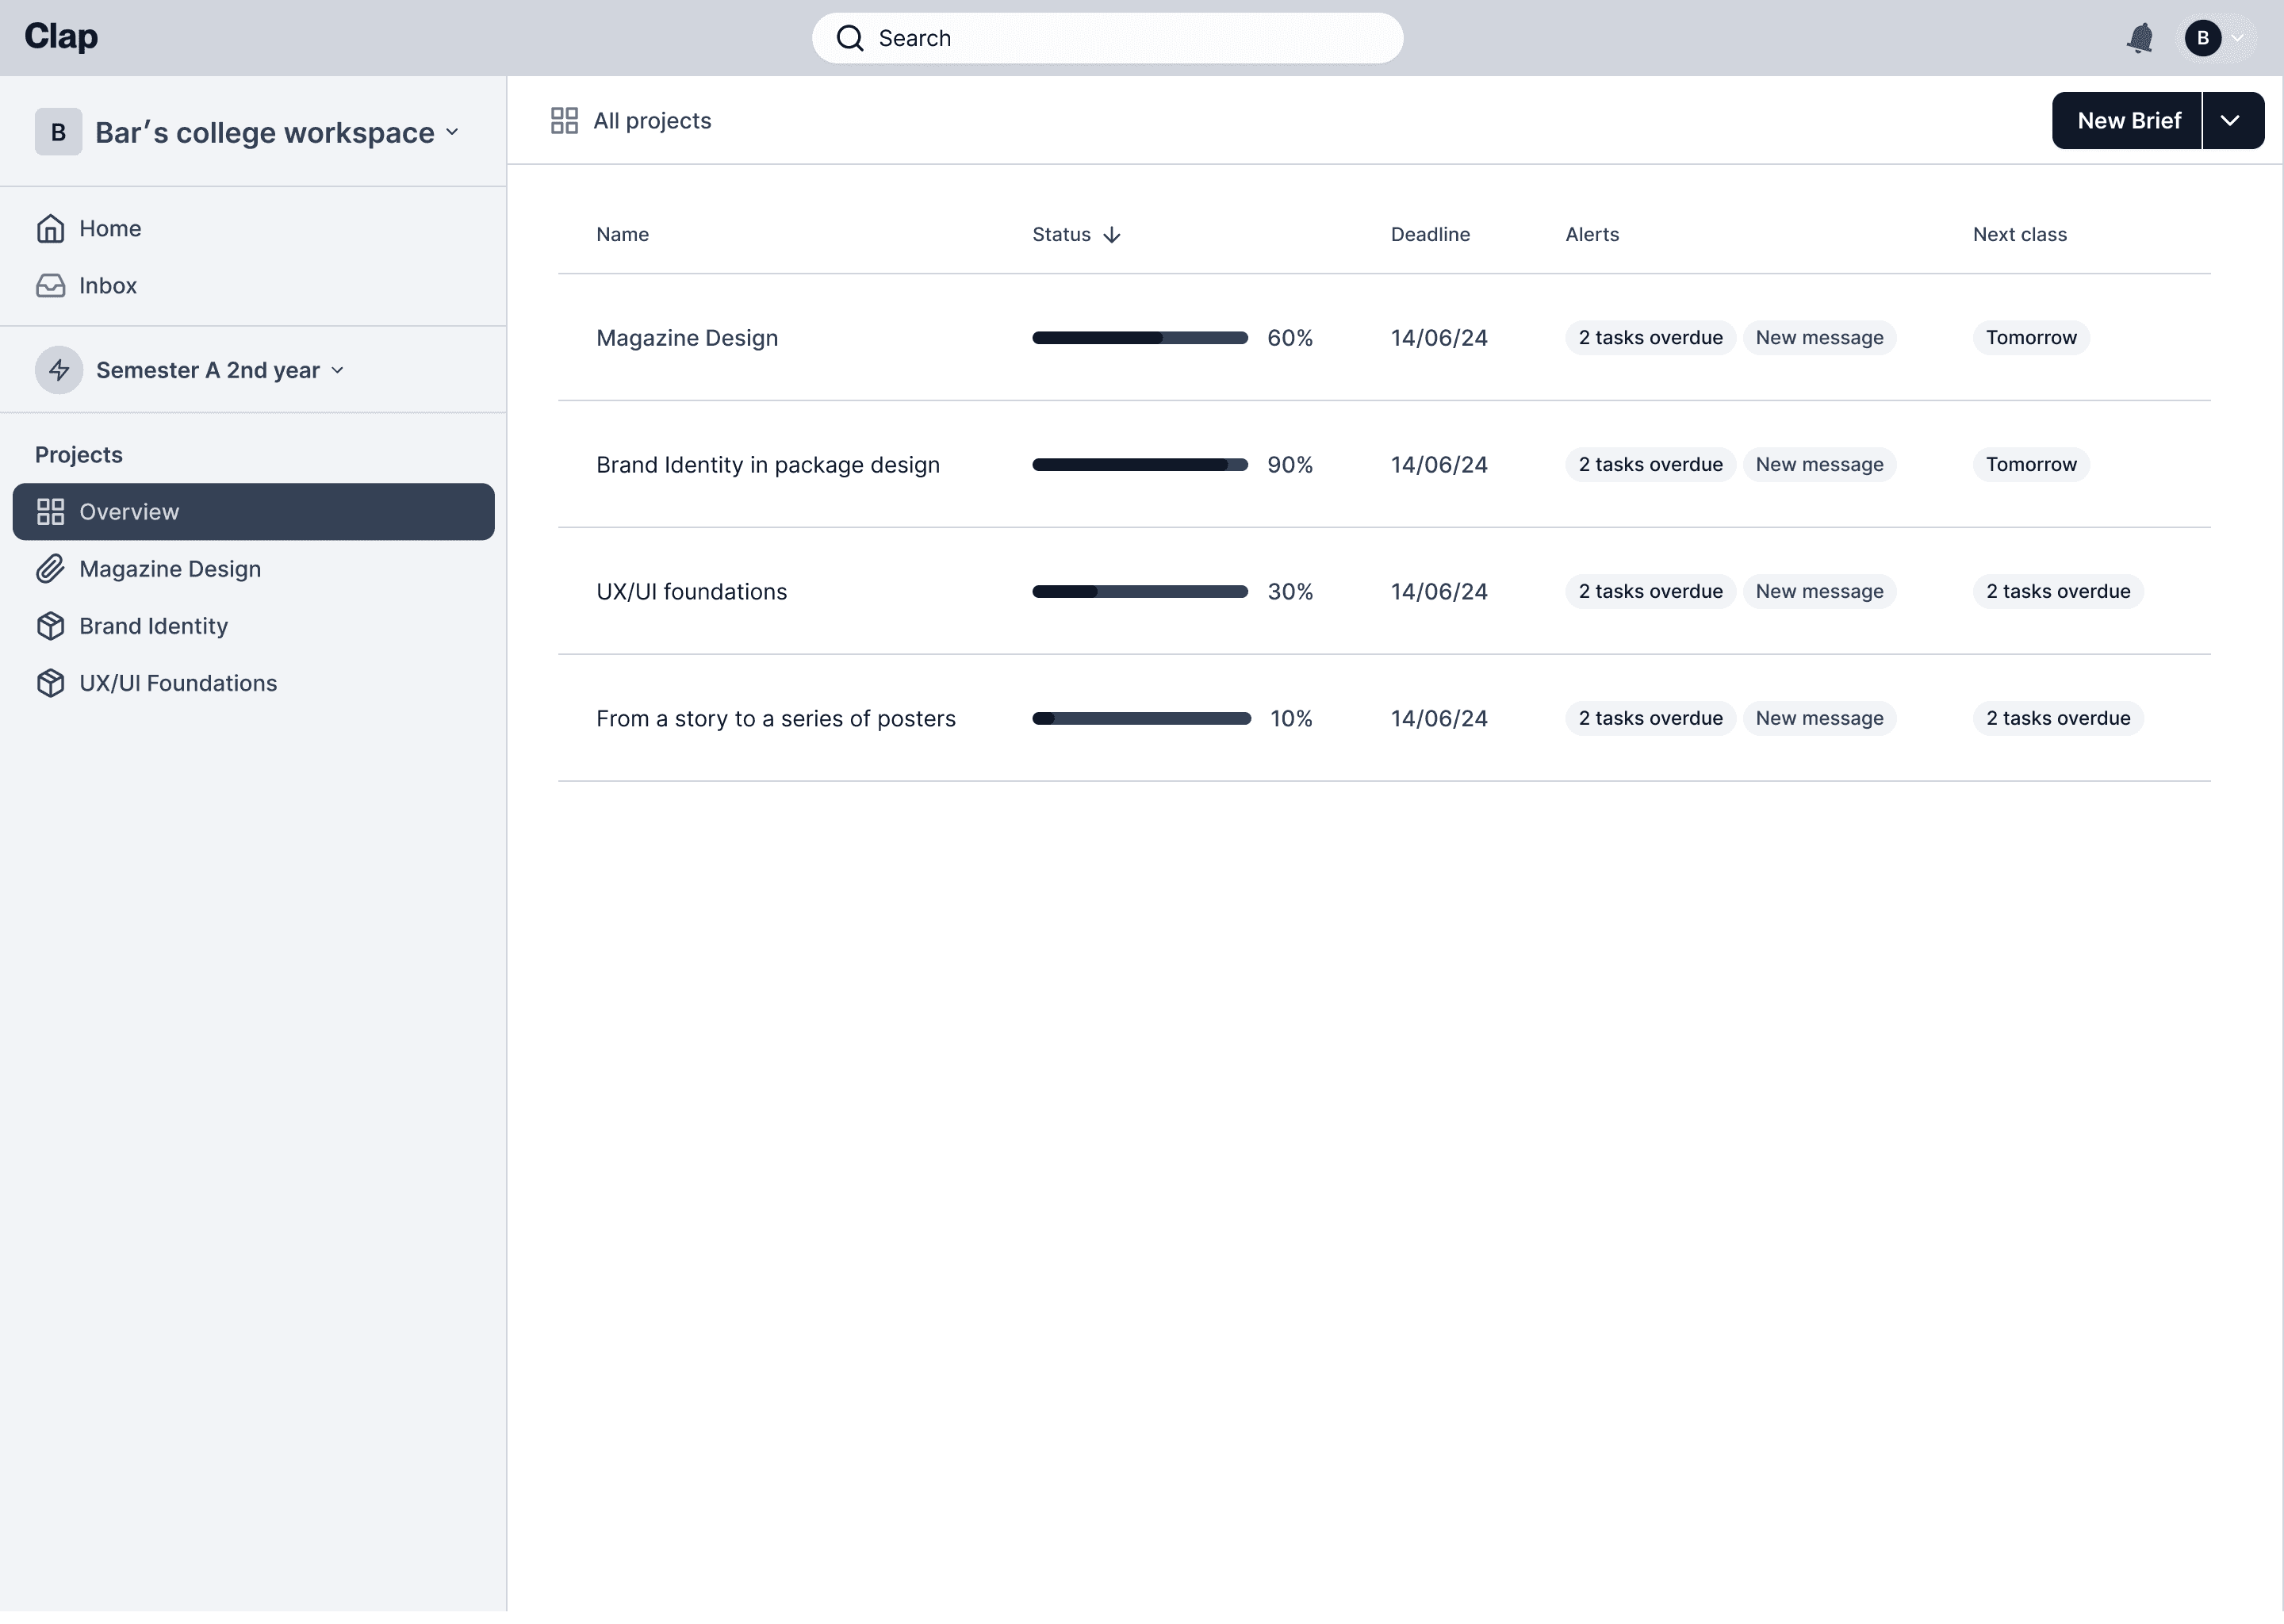
Task: Select Overview in Projects sidebar
Action: 253,512
